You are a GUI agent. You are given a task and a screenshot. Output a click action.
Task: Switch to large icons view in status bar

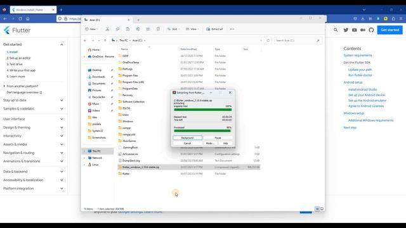click(322, 208)
